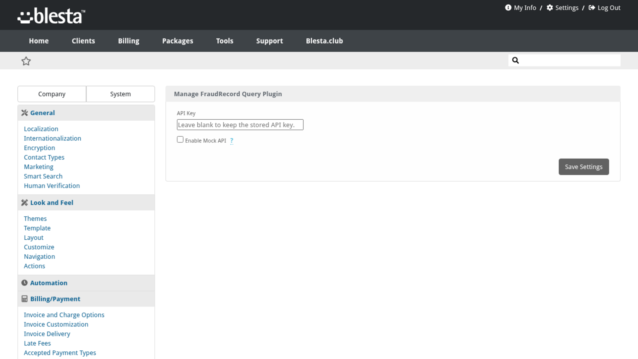The image size is (638, 359).
Task: Enable the Mock API checkbox
Action: coord(180,140)
